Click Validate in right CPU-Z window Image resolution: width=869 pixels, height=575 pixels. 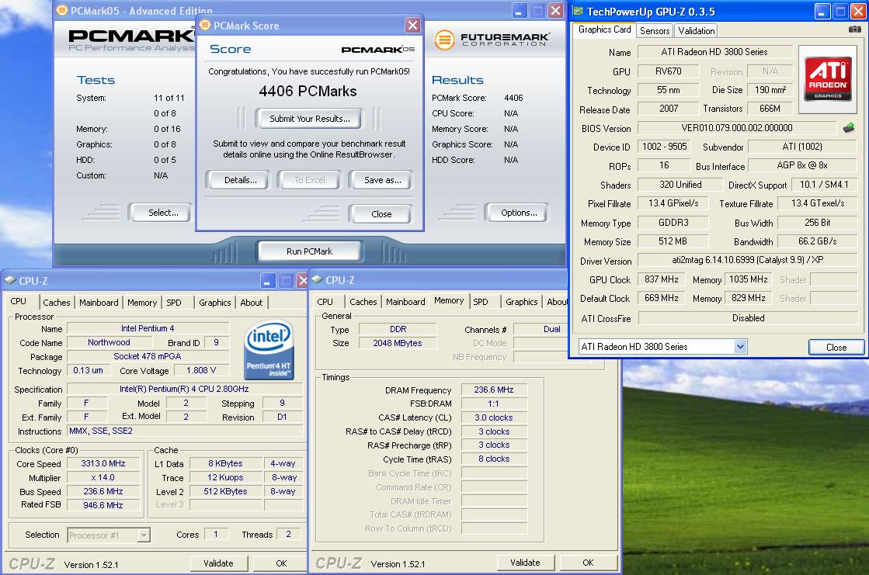click(525, 563)
